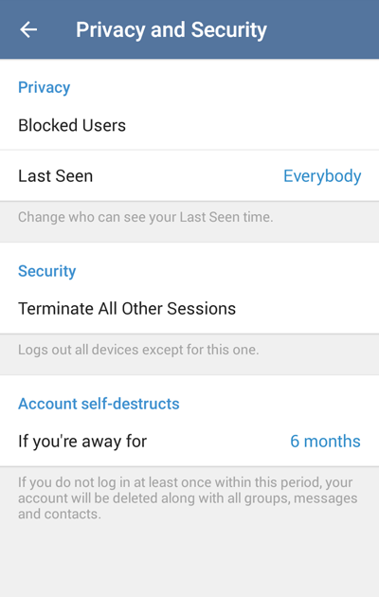
Task: Open the Last Seen setting row
Action: pos(189,176)
